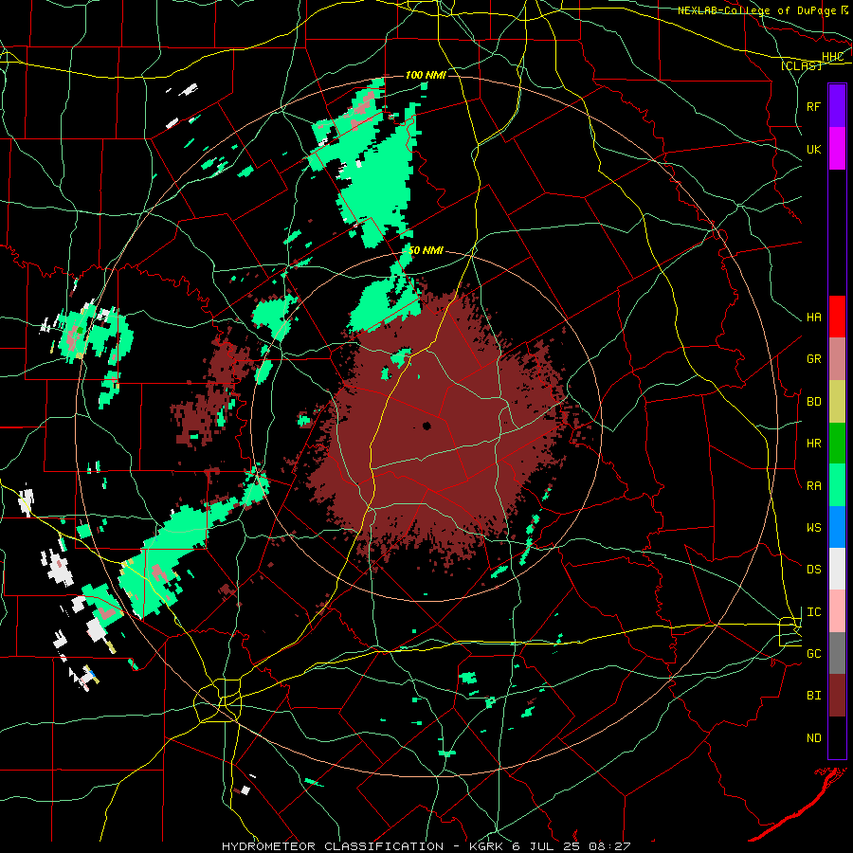This screenshot has width=853, height=853.
Task: Click the BD legend label
Action: pyautogui.click(x=814, y=402)
